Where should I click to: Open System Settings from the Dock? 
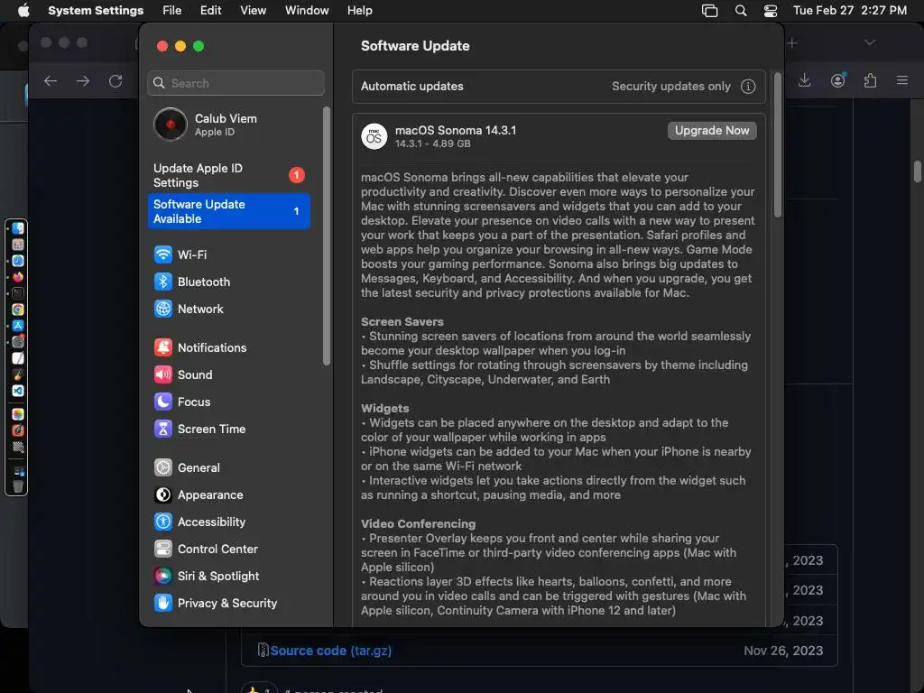[18, 342]
